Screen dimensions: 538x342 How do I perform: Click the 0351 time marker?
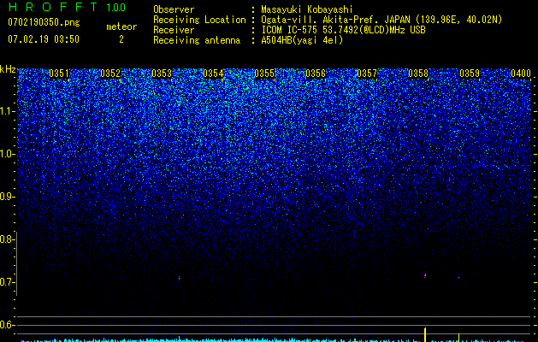pos(59,74)
